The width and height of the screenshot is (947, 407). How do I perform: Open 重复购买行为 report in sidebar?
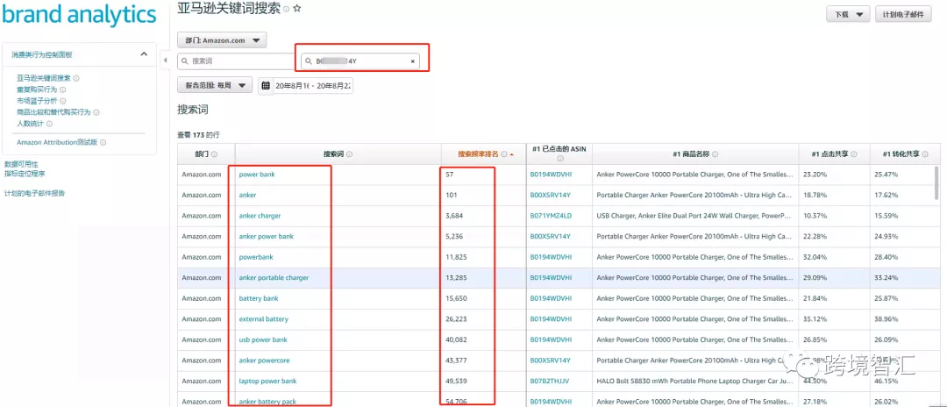pyautogui.click(x=37, y=89)
